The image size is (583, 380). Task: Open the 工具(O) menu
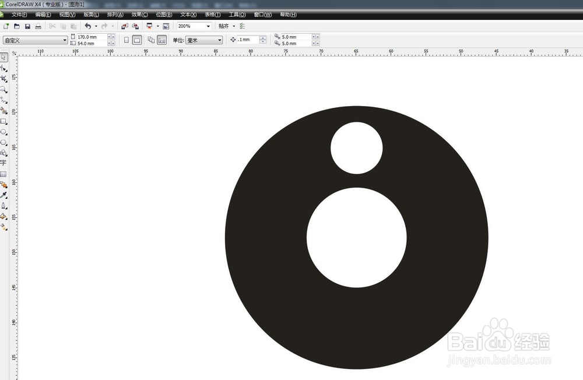(237, 15)
